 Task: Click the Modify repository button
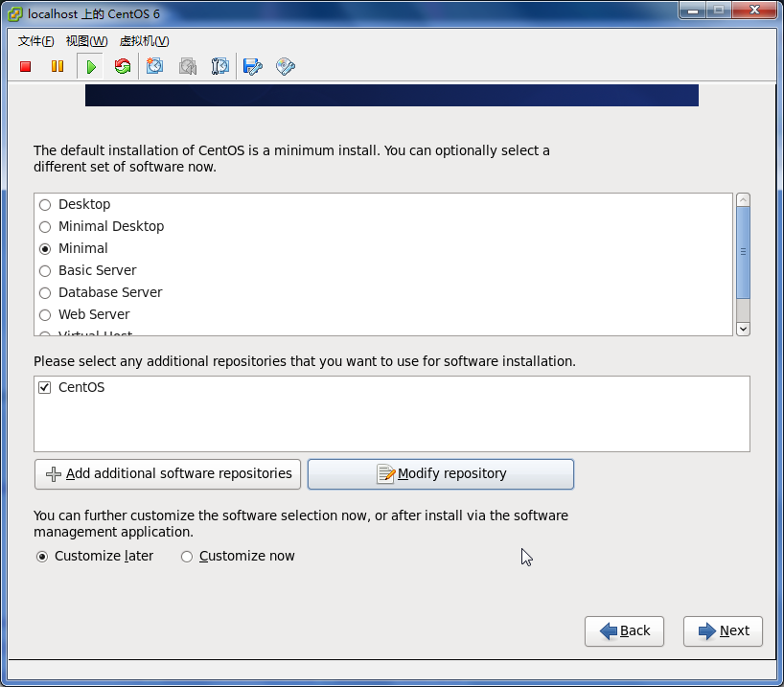[441, 474]
